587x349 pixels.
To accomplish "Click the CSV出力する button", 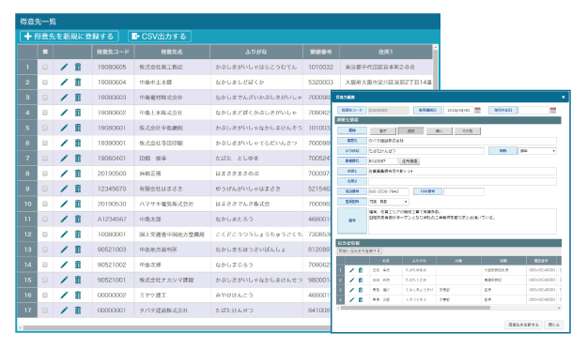I will tap(160, 37).
